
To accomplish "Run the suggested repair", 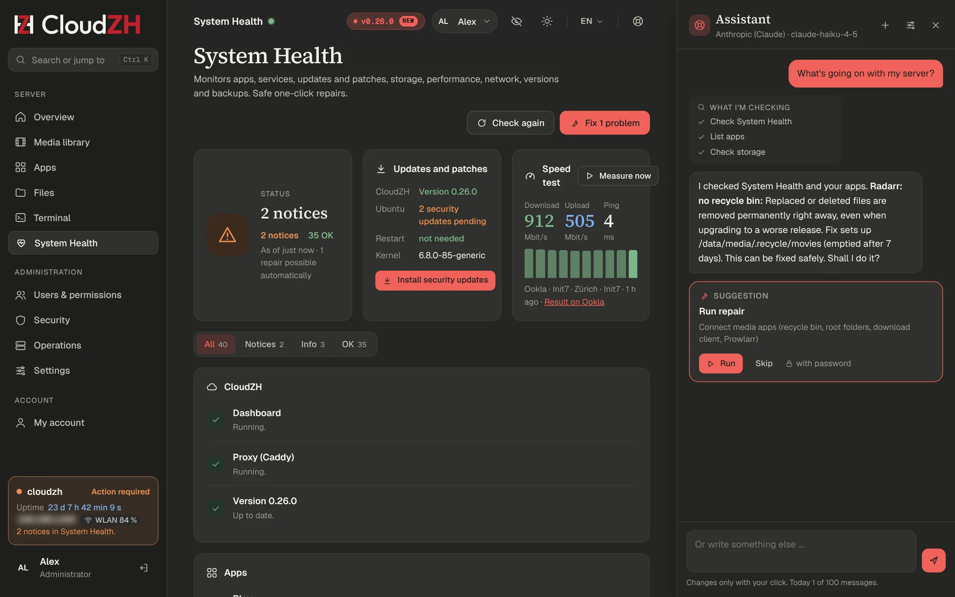I will 721,364.
